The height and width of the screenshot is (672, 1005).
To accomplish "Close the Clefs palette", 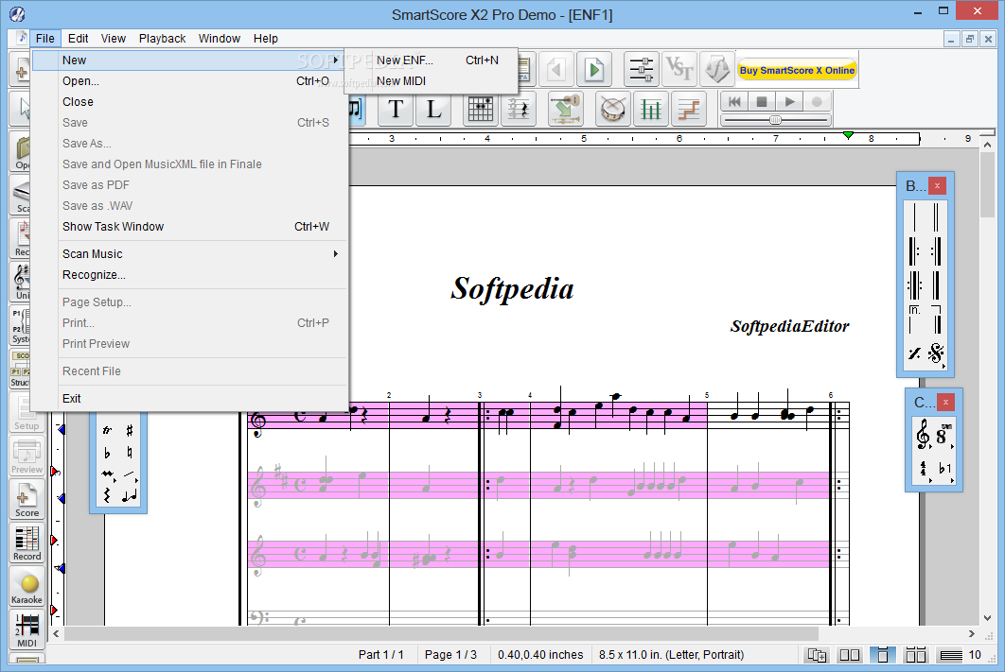I will click(946, 402).
